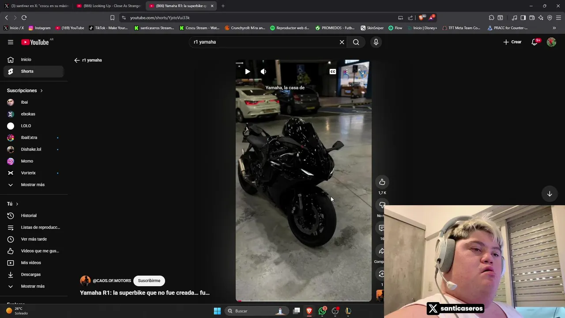Open the Brave Wallet icon

532,18
